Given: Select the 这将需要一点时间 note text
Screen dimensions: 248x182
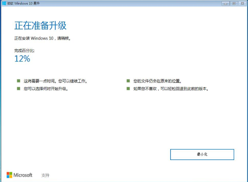Looking at the screenshot, I should (55, 81).
